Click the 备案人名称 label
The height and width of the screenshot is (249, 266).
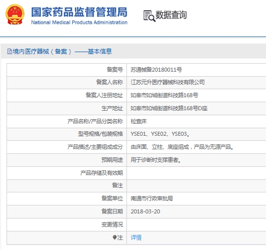point(109,82)
